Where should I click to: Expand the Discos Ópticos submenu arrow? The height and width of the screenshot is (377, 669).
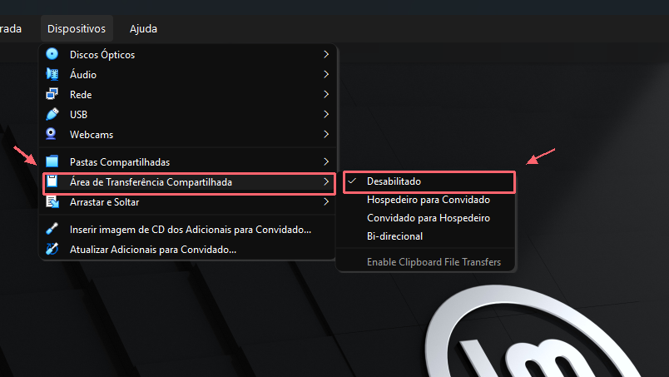pos(326,54)
